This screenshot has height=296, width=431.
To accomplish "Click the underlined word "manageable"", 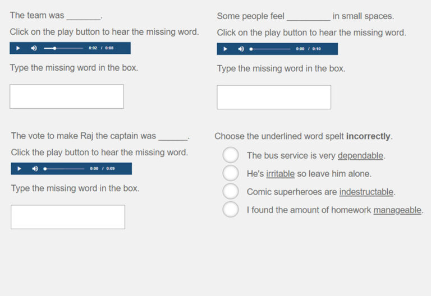I will coord(397,210).
